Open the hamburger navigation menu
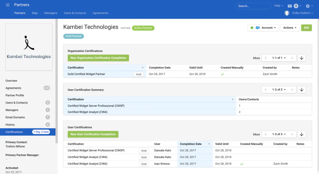 [x=8, y=5]
